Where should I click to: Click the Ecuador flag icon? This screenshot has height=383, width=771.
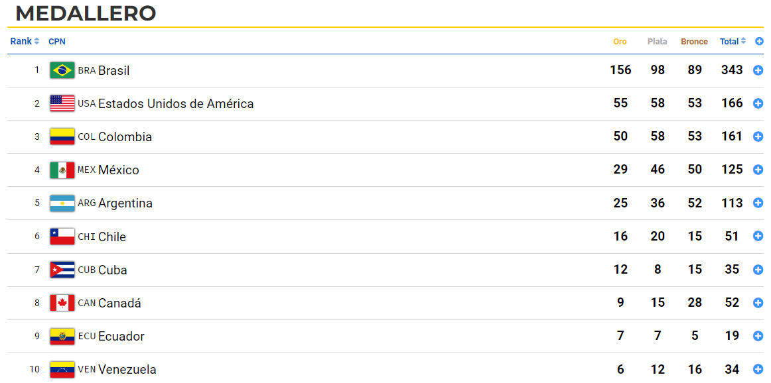click(62, 336)
